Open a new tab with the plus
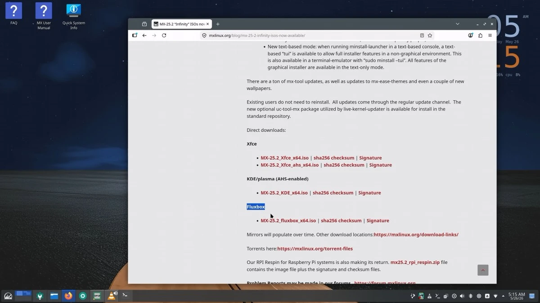This screenshot has height=303, width=540. pos(218,24)
